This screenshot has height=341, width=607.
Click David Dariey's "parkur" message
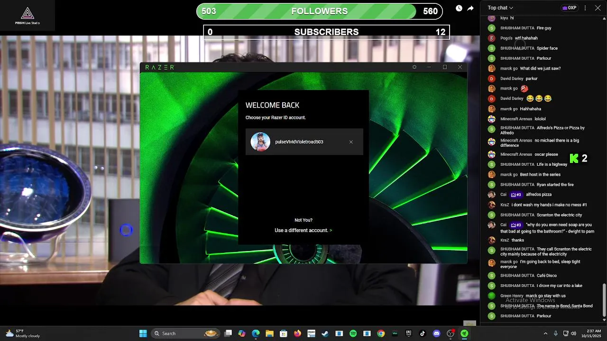pyautogui.click(x=532, y=79)
